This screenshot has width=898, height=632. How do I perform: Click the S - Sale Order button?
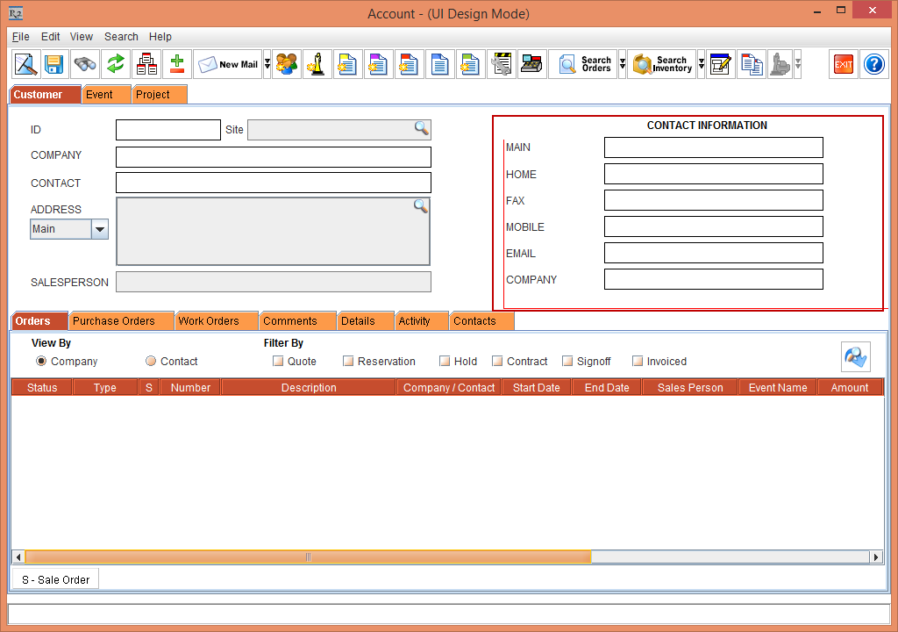[55, 579]
